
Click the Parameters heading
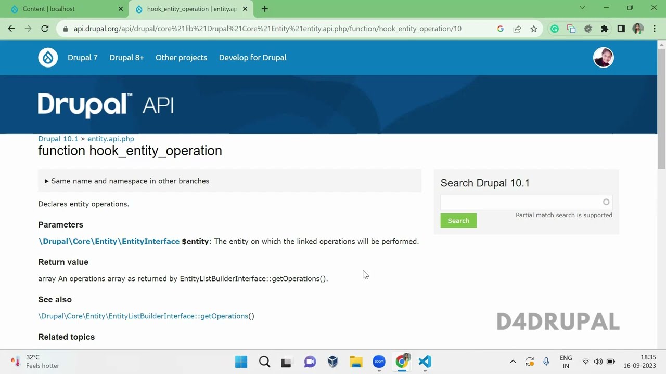point(61,224)
